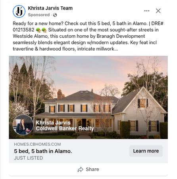Click the Khrista Jarvis Team page name
Image resolution: width=177 pixels, height=179 pixels.
point(50,8)
